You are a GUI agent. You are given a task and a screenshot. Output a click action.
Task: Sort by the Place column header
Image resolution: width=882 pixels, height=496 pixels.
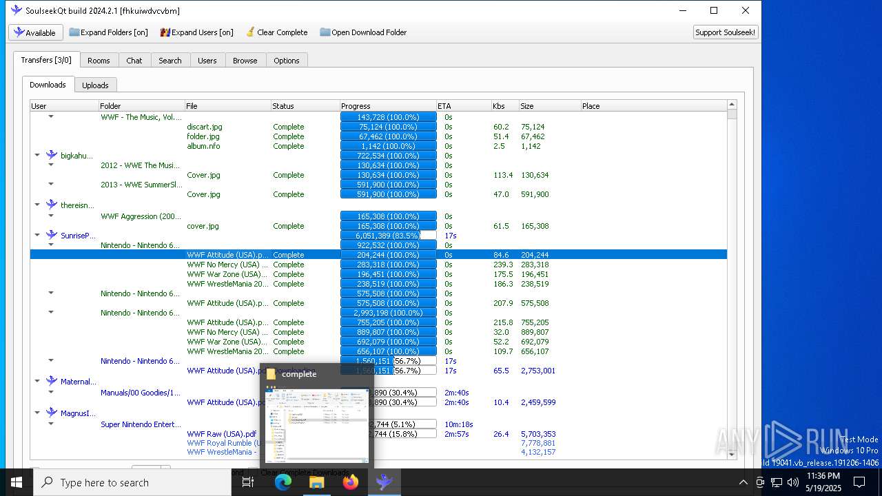point(654,106)
